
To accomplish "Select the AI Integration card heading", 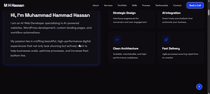I will point(171,13).
